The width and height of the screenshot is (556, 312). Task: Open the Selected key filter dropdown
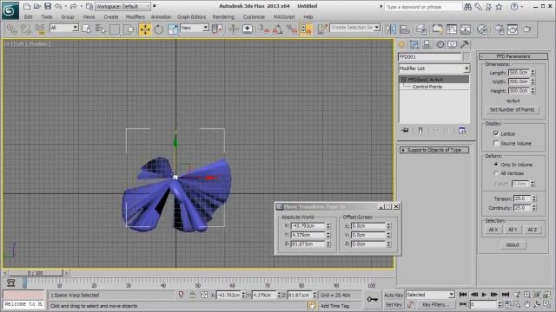[430, 295]
